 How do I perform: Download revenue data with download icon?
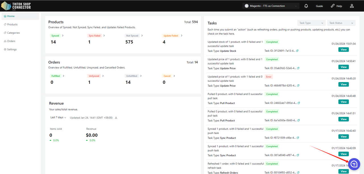(116, 118)
